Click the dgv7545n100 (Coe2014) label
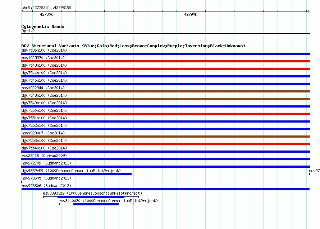 pyautogui.click(x=44, y=80)
